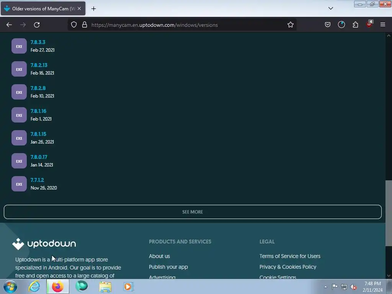Screen dimensions: 392x294
Task: Click EXE icon for version 7.8.1.15
Action: (x=19, y=138)
